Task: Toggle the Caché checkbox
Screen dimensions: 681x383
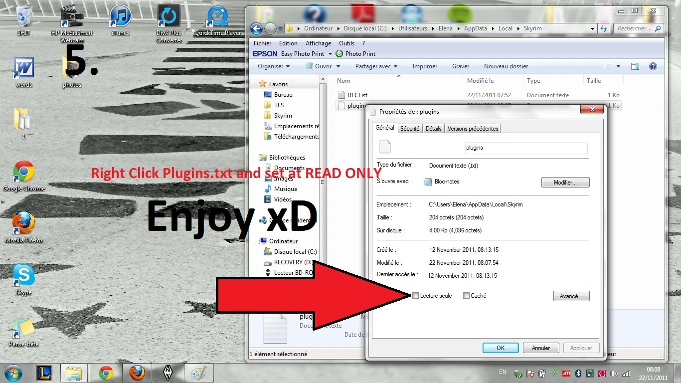Action: click(466, 296)
